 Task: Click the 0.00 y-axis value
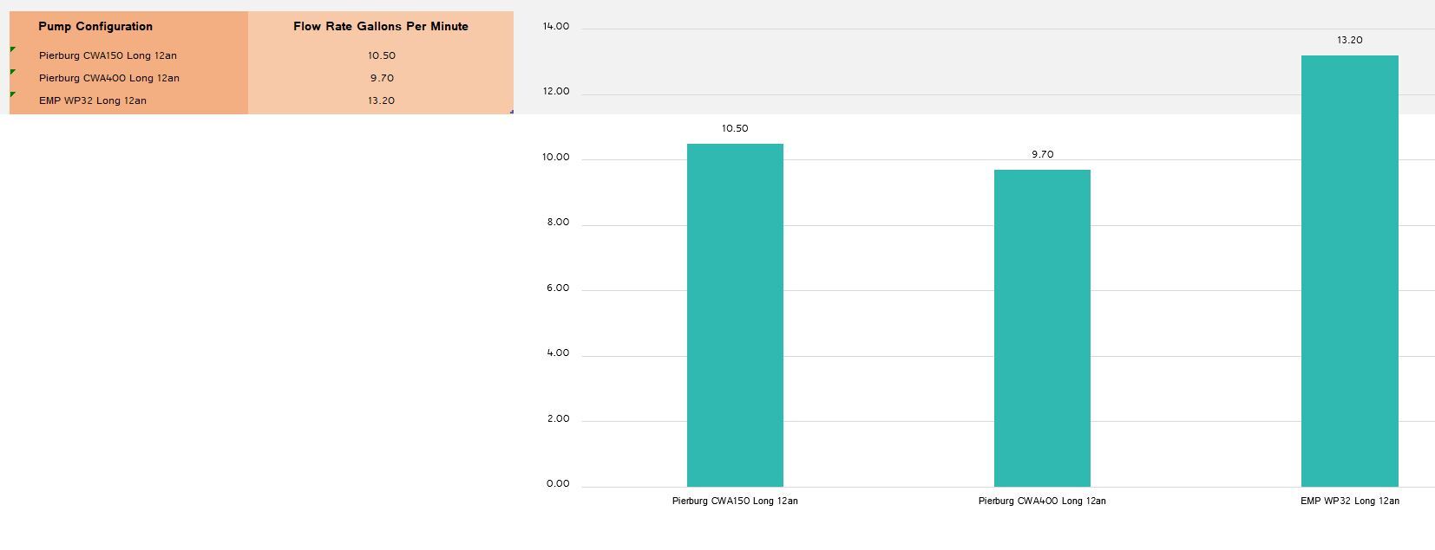pos(558,484)
